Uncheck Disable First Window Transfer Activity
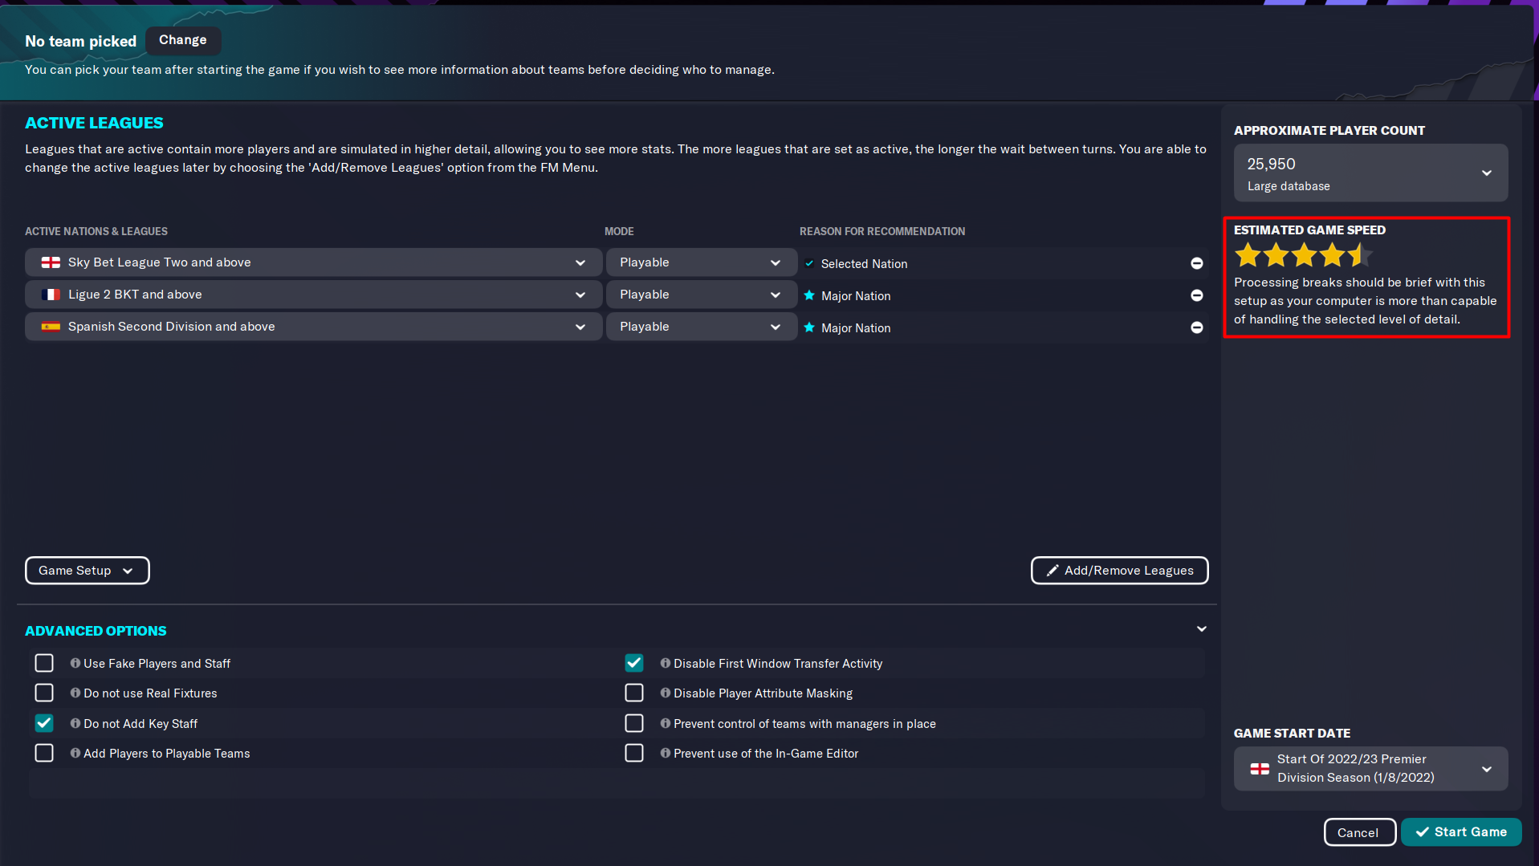This screenshot has width=1539, height=866. [x=634, y=663]
